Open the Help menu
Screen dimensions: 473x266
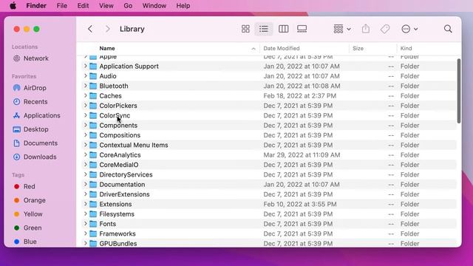tap(183, 6)
